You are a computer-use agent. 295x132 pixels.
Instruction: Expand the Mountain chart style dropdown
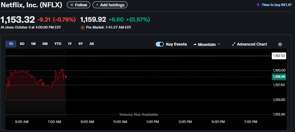[218, 44]
